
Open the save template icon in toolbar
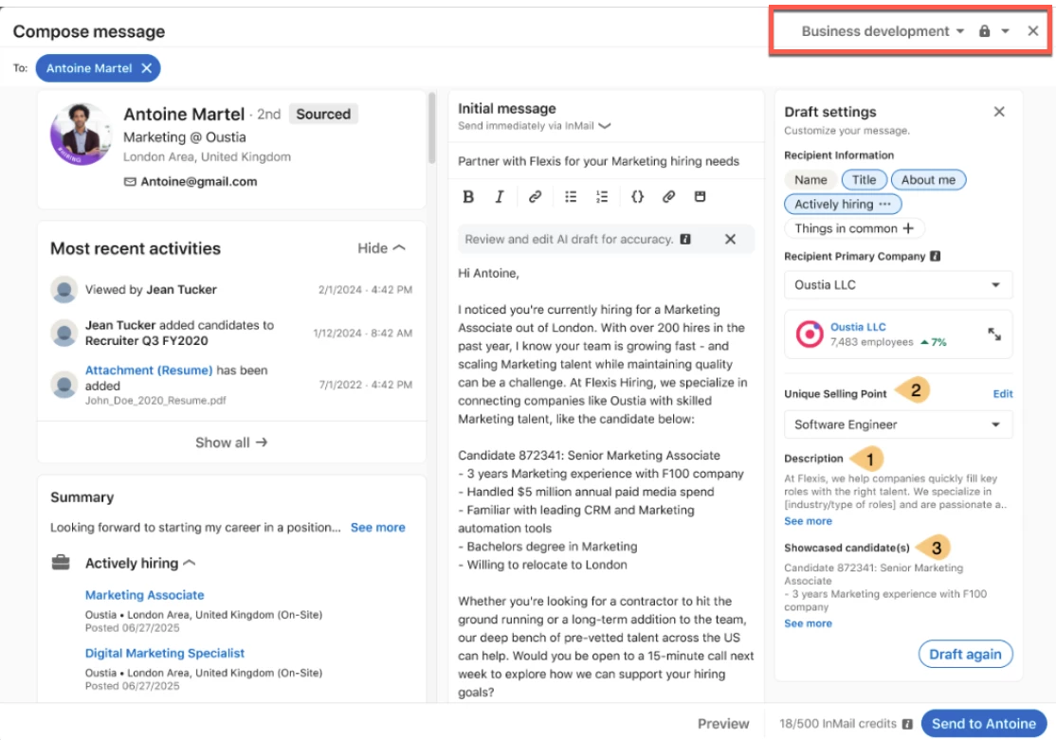click(x=700, y=197)
